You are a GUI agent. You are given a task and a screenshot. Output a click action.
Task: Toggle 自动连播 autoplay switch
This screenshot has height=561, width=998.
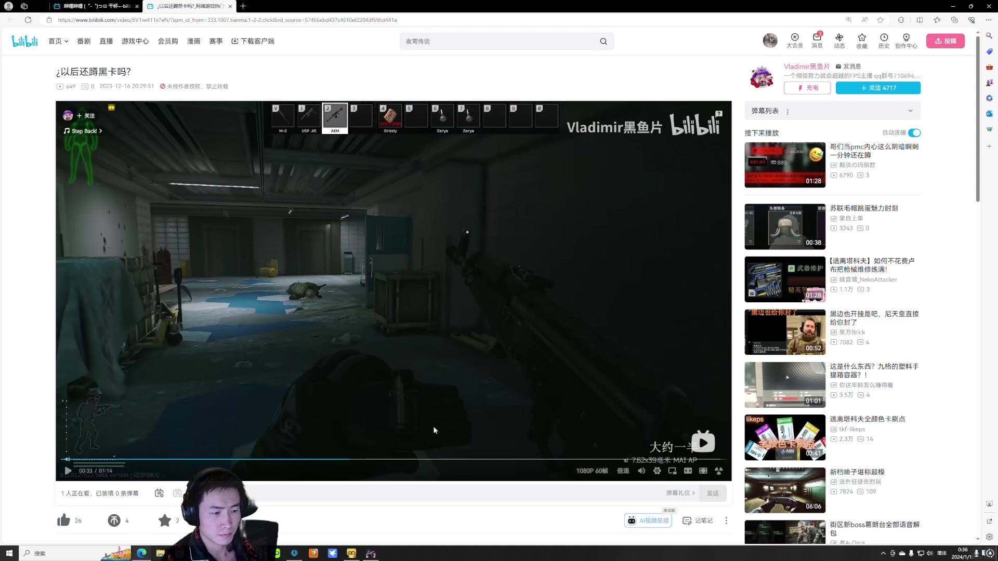click(x=914, y=133)
